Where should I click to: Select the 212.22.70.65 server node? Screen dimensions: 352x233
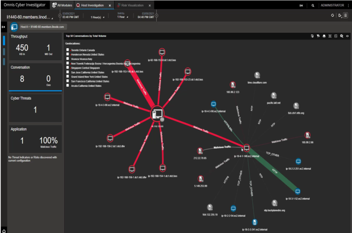(x=200, y=151)
